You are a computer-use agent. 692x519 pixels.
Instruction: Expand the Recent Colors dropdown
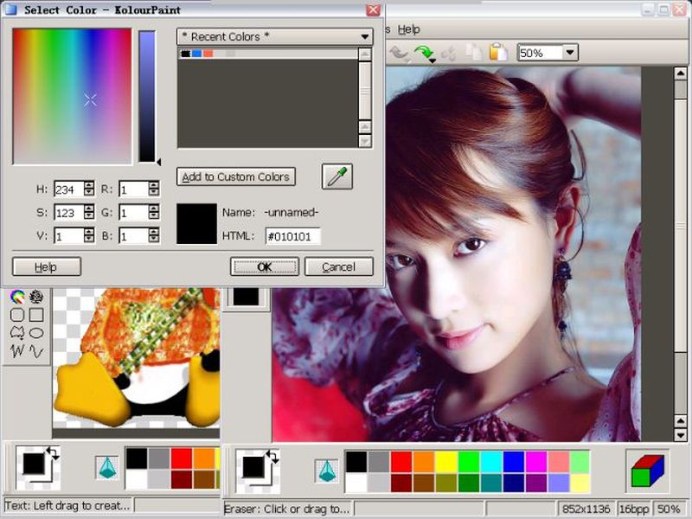point(365,36)
